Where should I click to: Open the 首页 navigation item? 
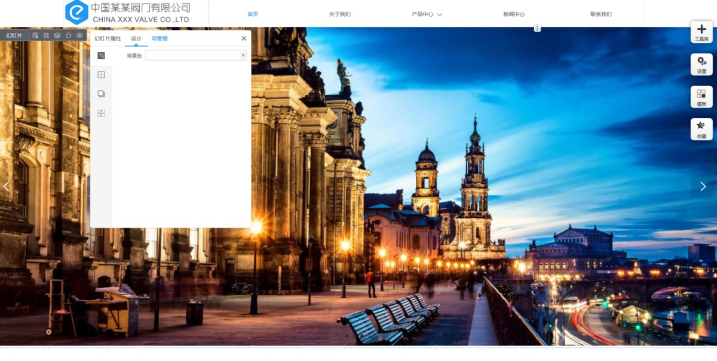tap(253, 14)
